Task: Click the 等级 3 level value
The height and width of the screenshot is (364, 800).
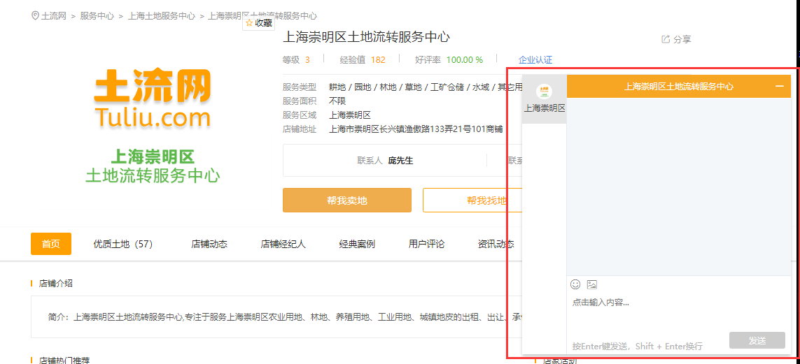Action: pyautogui.click(x=308, y=59)
